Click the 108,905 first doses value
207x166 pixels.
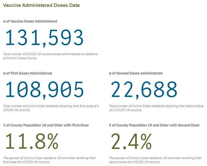coord(44,90)
